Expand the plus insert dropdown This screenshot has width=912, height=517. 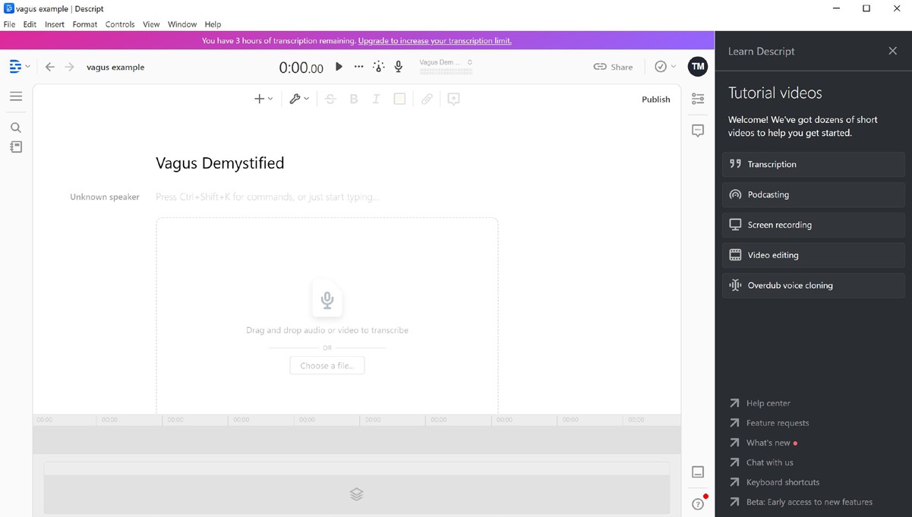263,99
